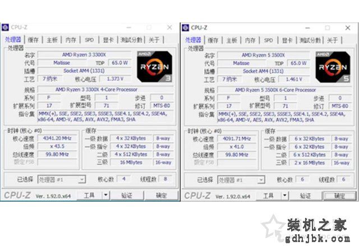Click 验证 button in left window
Image resolution: width=359 pixels, height=246 pixels.
(x=127, y=195)
